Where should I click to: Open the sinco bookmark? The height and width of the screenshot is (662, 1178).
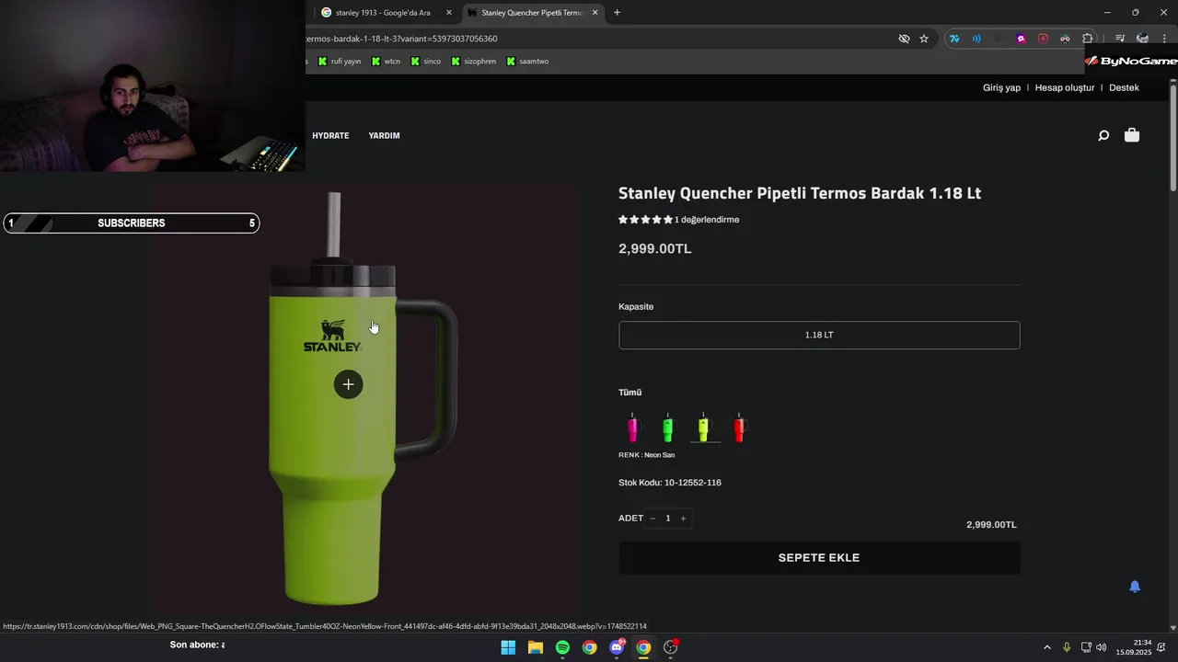[x=426, y=62]
